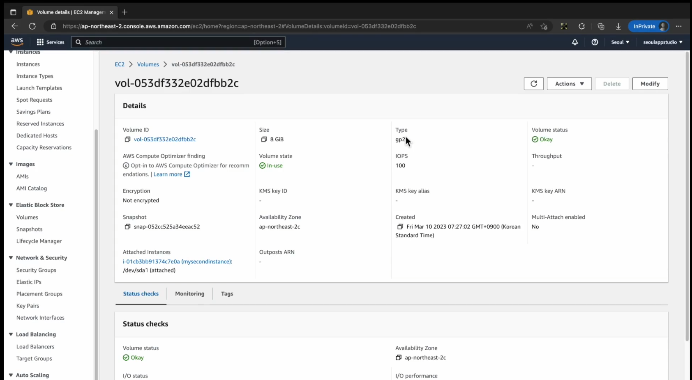
Task: Open the Actions dropdown
Action: [x=569, y=84]
